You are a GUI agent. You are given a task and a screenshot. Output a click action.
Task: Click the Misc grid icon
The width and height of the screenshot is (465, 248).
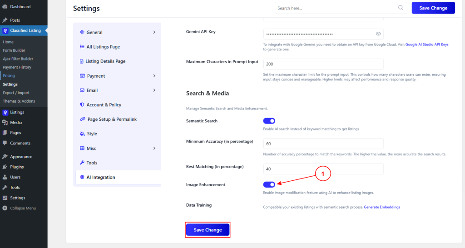82,148
